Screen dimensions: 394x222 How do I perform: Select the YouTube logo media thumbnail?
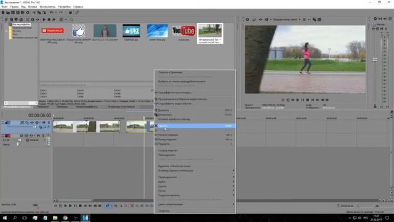[x=183, y=31]
